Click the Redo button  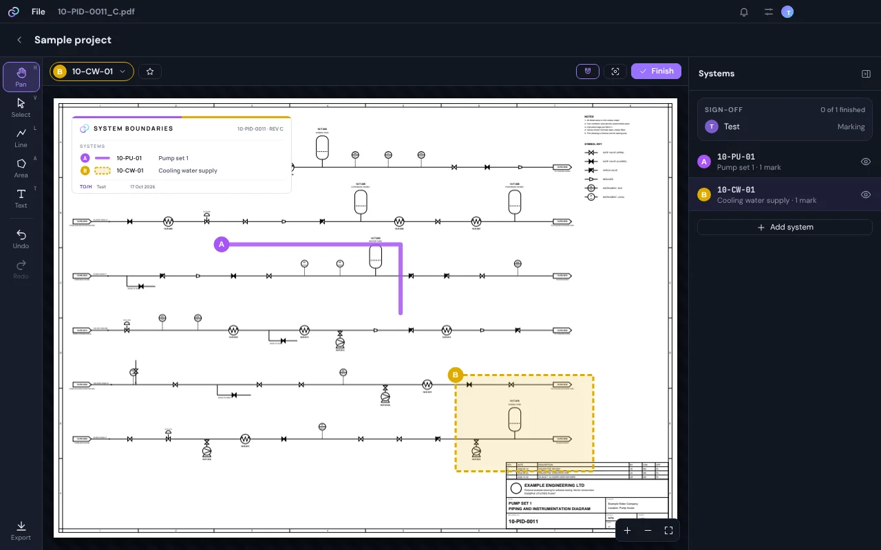pos(21,269)
